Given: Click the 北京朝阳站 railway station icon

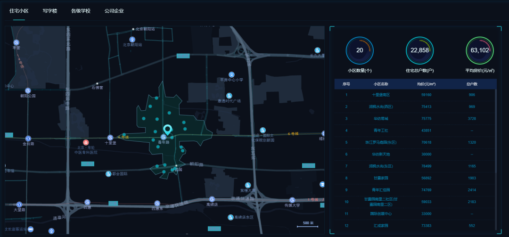Looking at the screenshot, I should click(132, 40).
